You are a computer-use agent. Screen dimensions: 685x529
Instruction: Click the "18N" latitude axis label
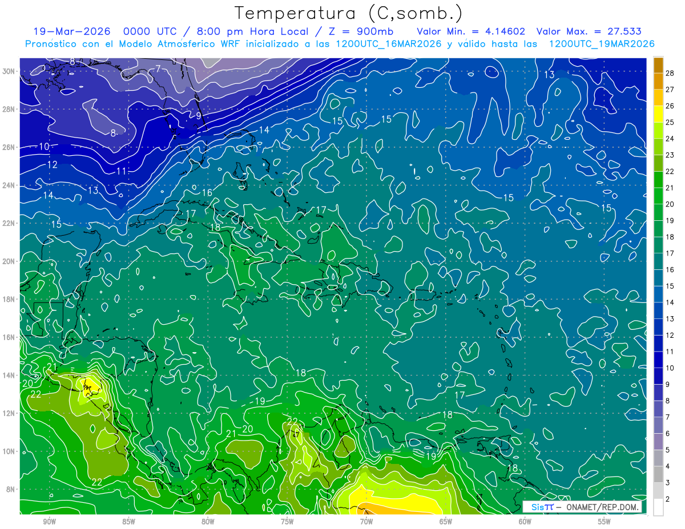[x=9, y=299]
